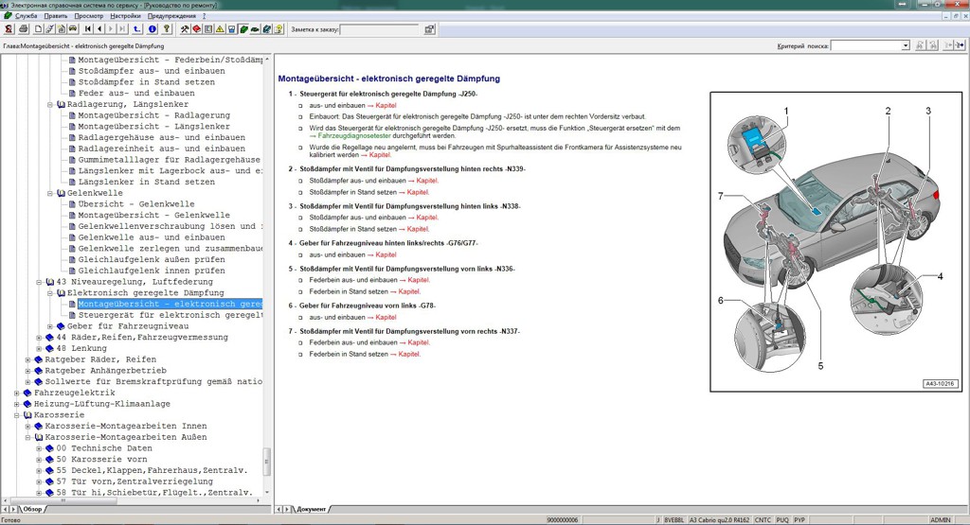Switch to the Документ tab
This screenshot has width=970, height=525.
point(311,509)
